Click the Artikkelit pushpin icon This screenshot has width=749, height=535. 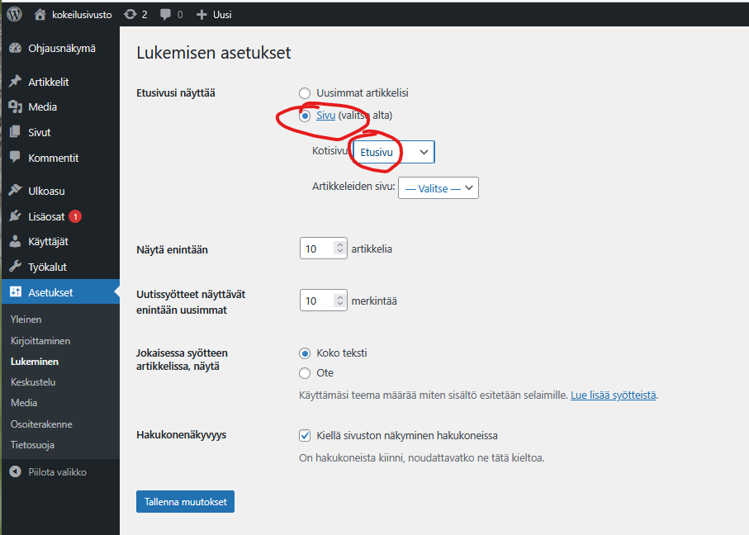16,81
